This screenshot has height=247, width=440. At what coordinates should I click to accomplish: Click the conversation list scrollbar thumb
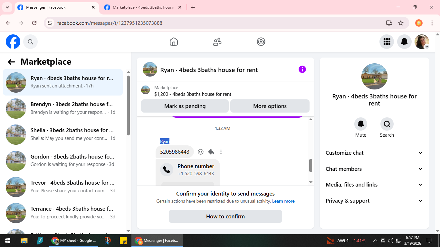click(129, 105)
